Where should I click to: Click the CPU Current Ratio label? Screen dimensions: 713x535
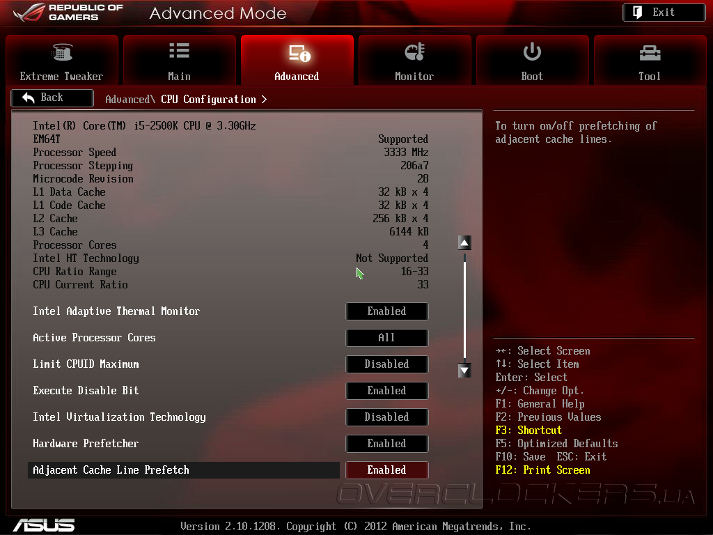80,284
